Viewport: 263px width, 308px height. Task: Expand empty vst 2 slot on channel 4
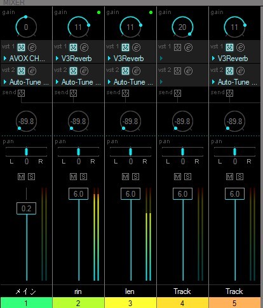click(161, 81)
